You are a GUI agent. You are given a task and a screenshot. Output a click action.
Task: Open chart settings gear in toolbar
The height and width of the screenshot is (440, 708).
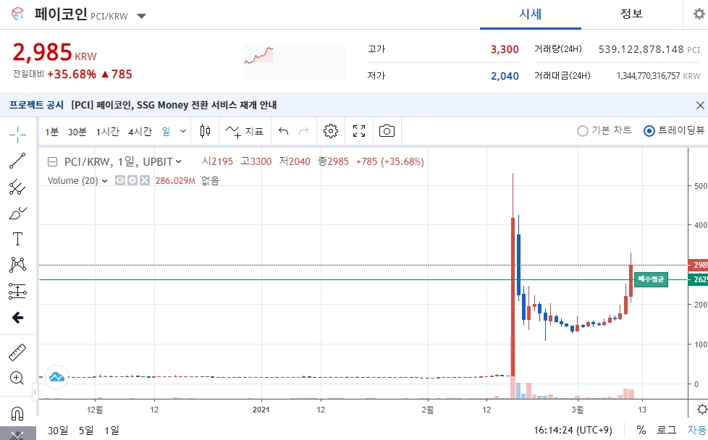pyautogui.click(x=331, y=131)
